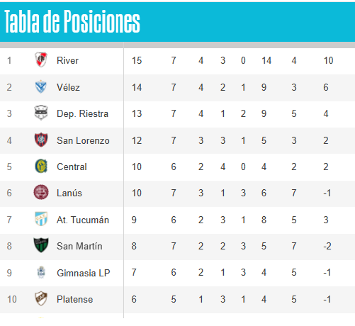Click the Lanús round crest icon
The image size is (355, 326).
point(41,192)
